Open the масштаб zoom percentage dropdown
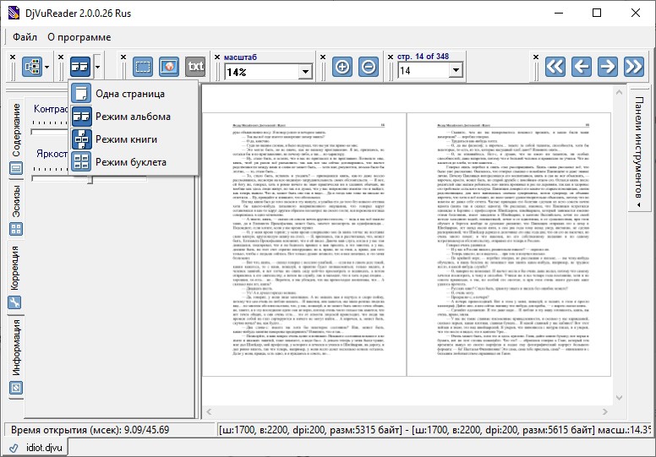This screenshot has width=656, height=457. click(x=304, y=73)
